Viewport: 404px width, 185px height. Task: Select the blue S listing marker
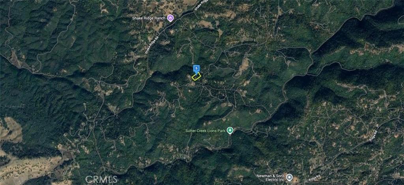coord(196,68)
